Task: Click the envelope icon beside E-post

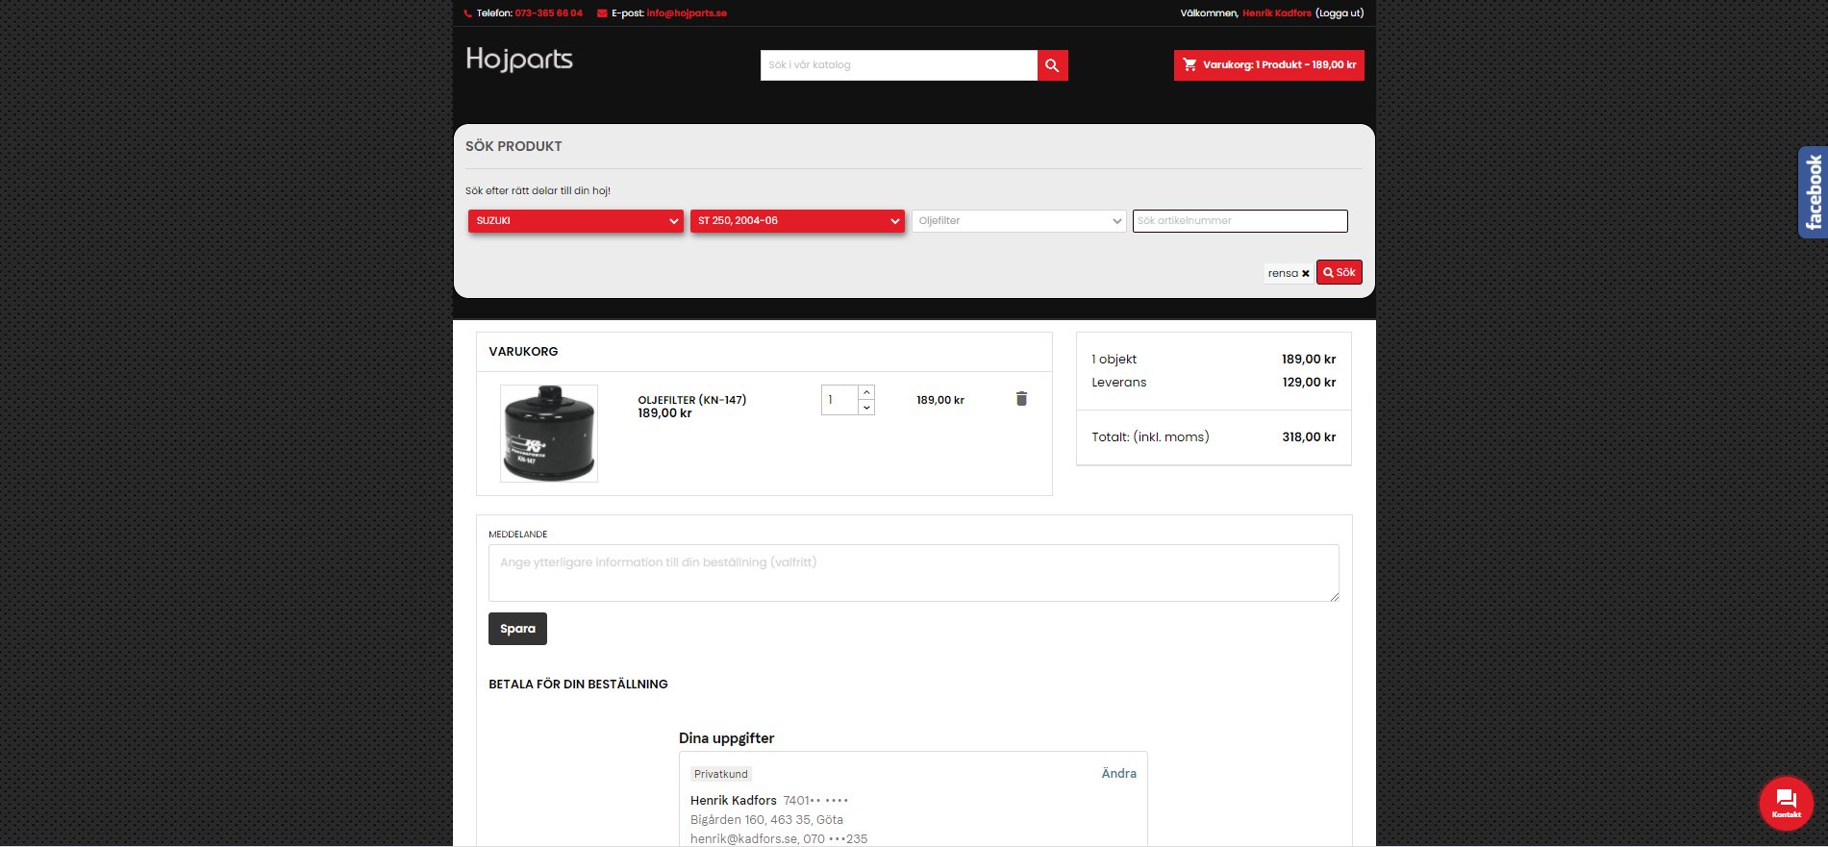Action: coord(602,13)
